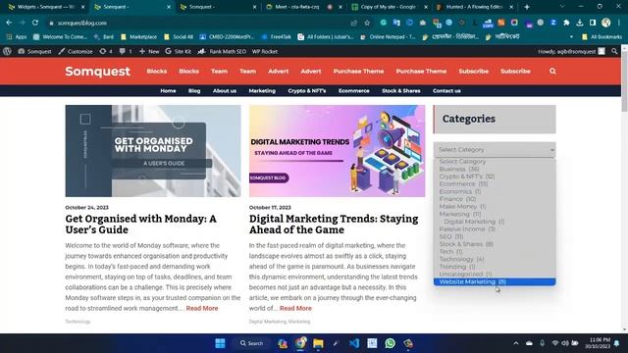Click the Somquest site logo
This screenshot has height=353, width=628.
point(98,72)
